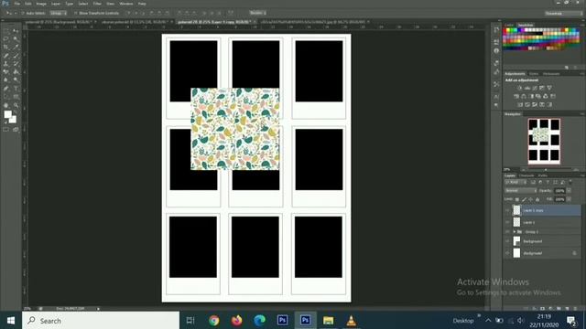Open Firefox from taskbar

(236, 321)
